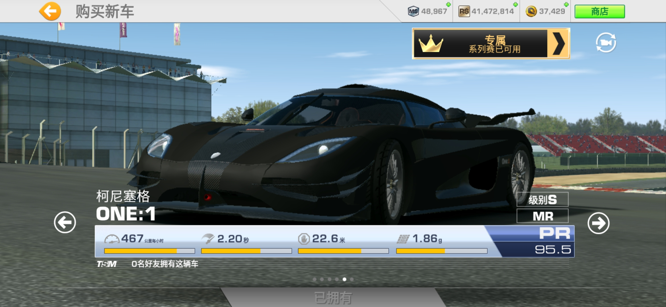The width and height of the screenshot is (666, 307).
Task: Select the 41,472,814 R$ balance
Action: (x=493, y=11)
